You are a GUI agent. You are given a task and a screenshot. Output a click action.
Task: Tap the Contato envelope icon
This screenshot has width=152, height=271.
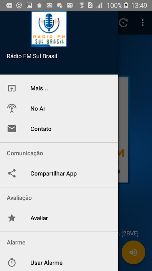[x=12, y=129]
